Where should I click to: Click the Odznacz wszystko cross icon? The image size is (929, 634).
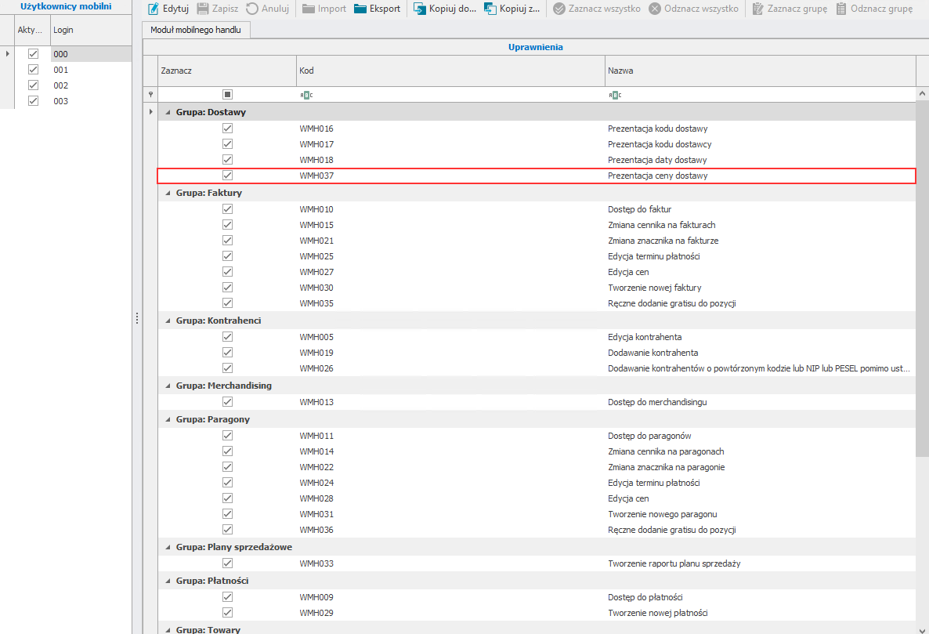click(x=655, y=9)
